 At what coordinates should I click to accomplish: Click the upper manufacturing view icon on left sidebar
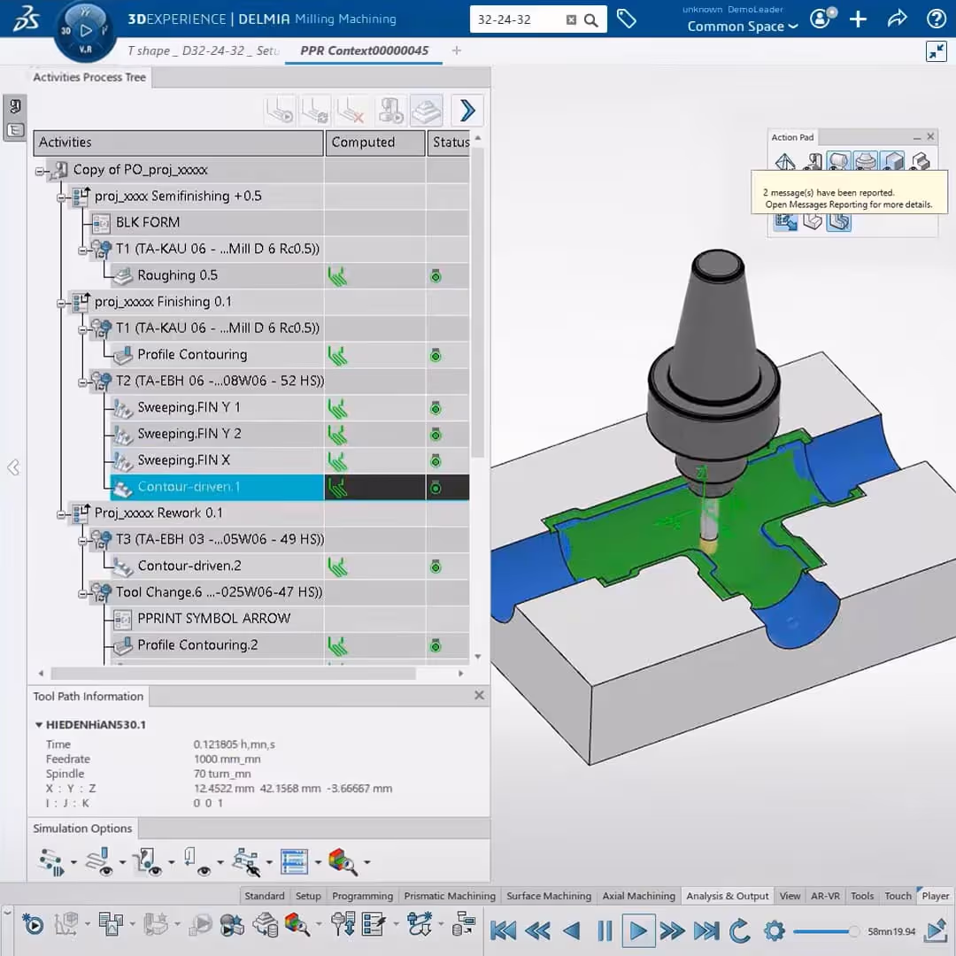[15, 107]
